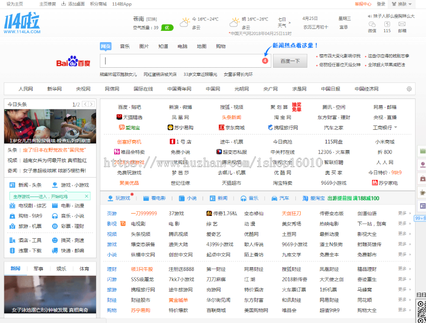Open 添加桌面 add to desktop link
Screen dimensions: 426x323
pyautogui.click(x=73, y=4)
